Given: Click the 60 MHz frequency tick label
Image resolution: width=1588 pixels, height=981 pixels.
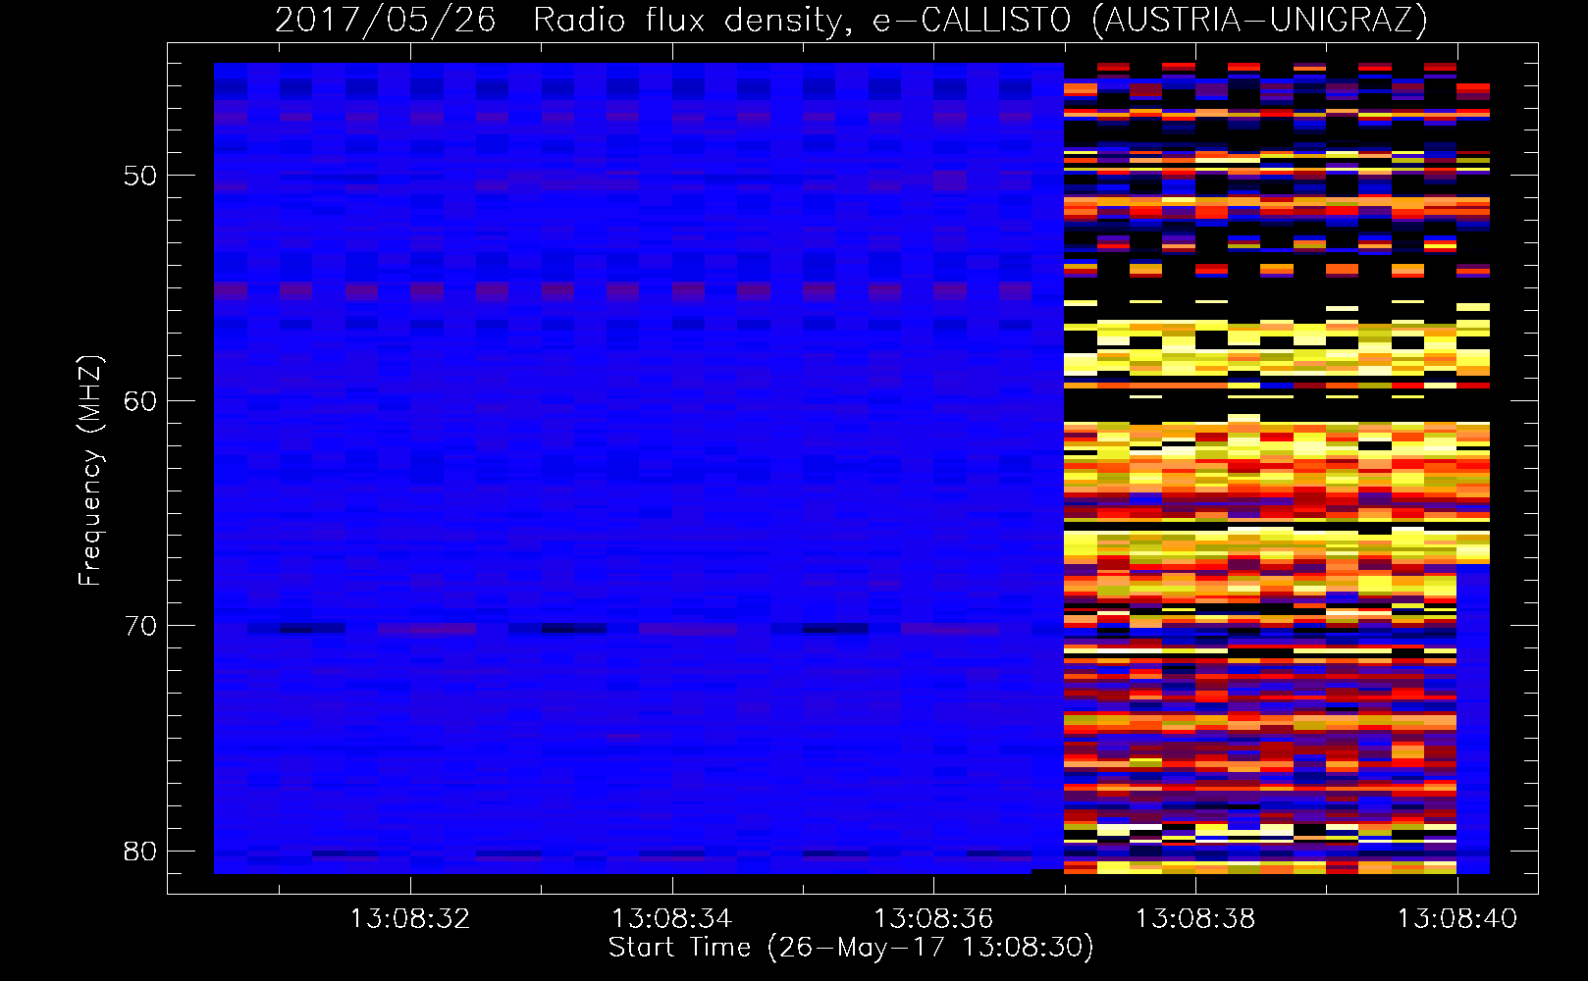Looking at the screenshot, I should [140, 401].
